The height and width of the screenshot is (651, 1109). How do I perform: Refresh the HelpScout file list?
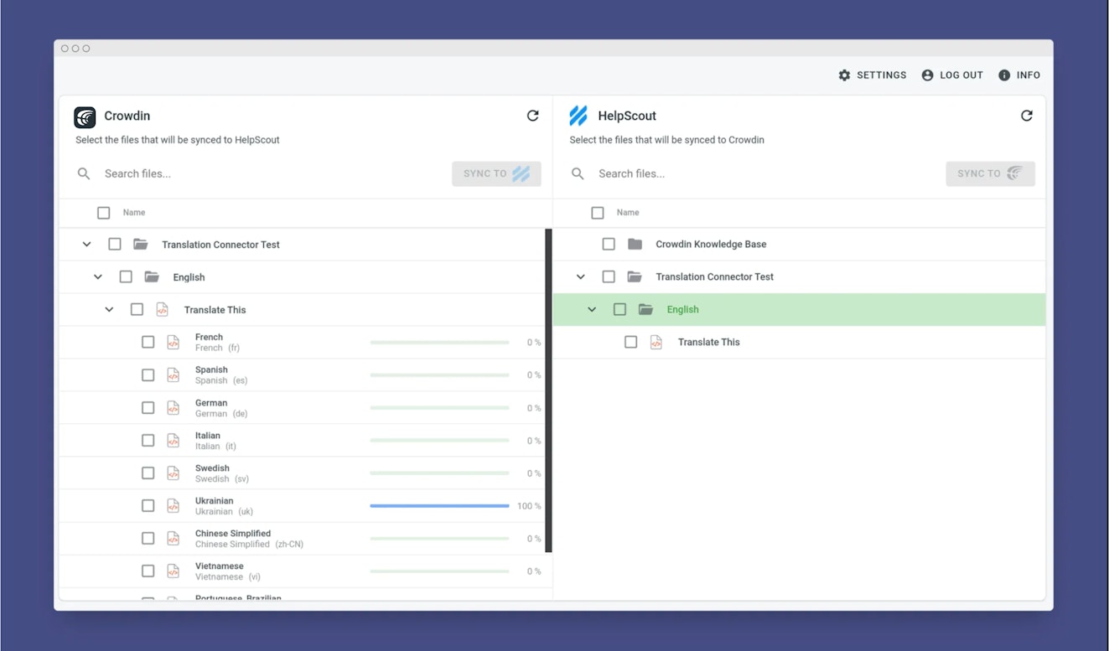click(x=1026, y=116)
